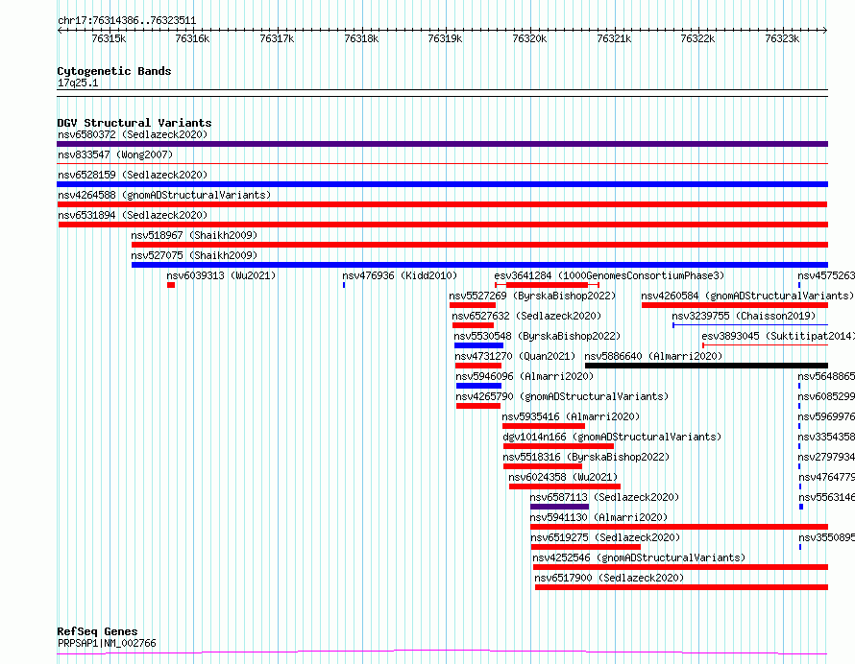
Task: Click the tiny blue nsv476936 marker
Action: click(344, 285)
